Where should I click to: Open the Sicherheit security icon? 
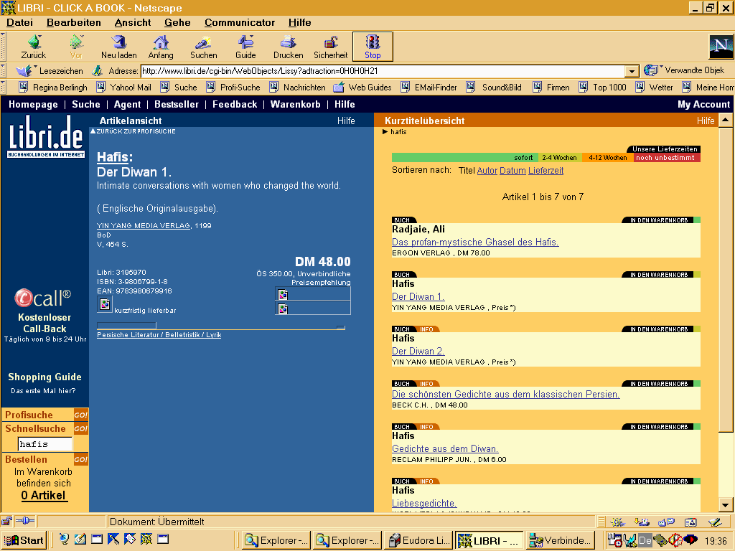click(x=330, y=47)
